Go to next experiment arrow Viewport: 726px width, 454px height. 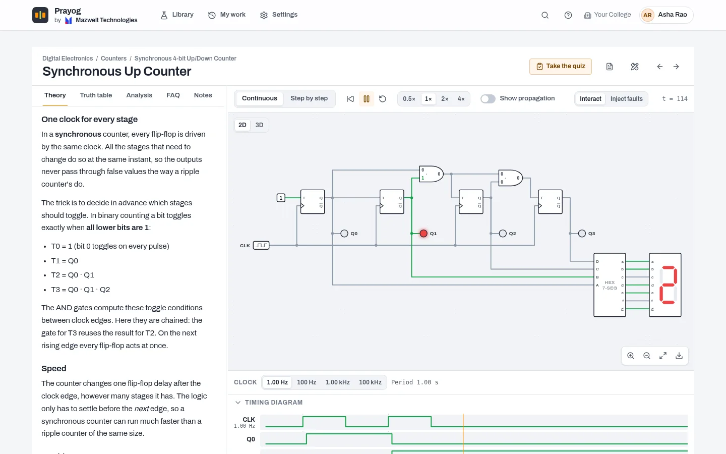pos(676,67)
